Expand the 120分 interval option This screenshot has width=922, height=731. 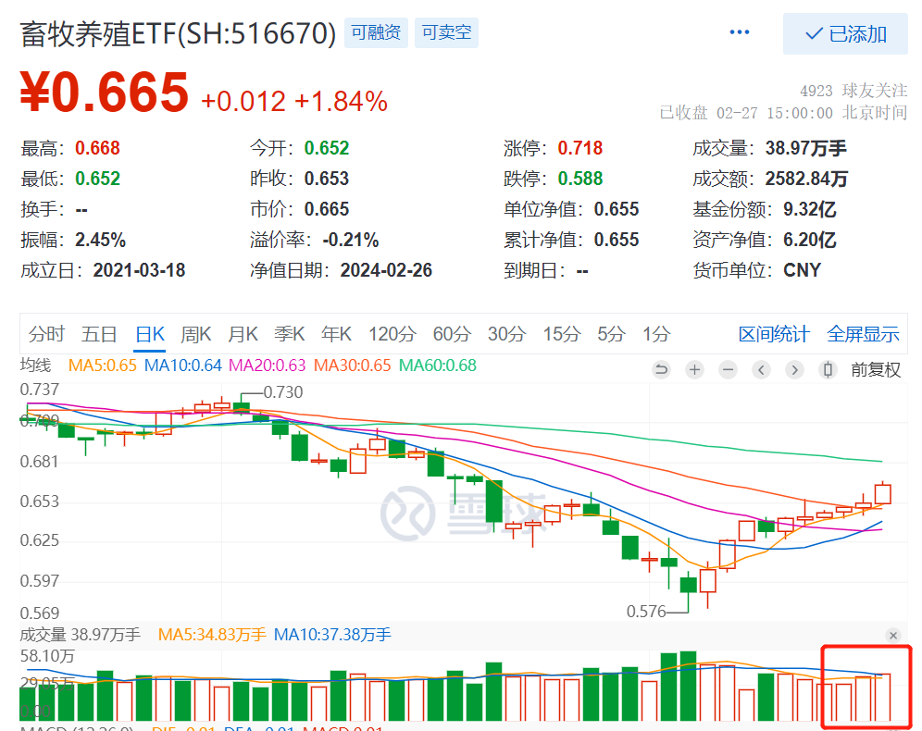[x=392, y=334]
